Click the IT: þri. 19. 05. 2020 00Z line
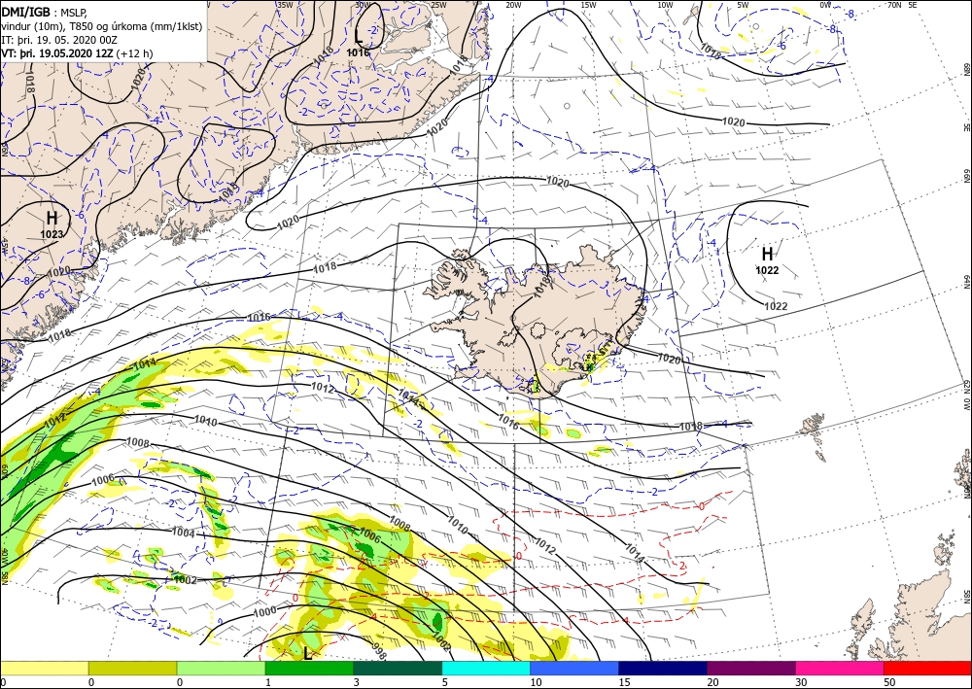The width and height of the screenshot is (972, 689). click(x=59, y=40)
